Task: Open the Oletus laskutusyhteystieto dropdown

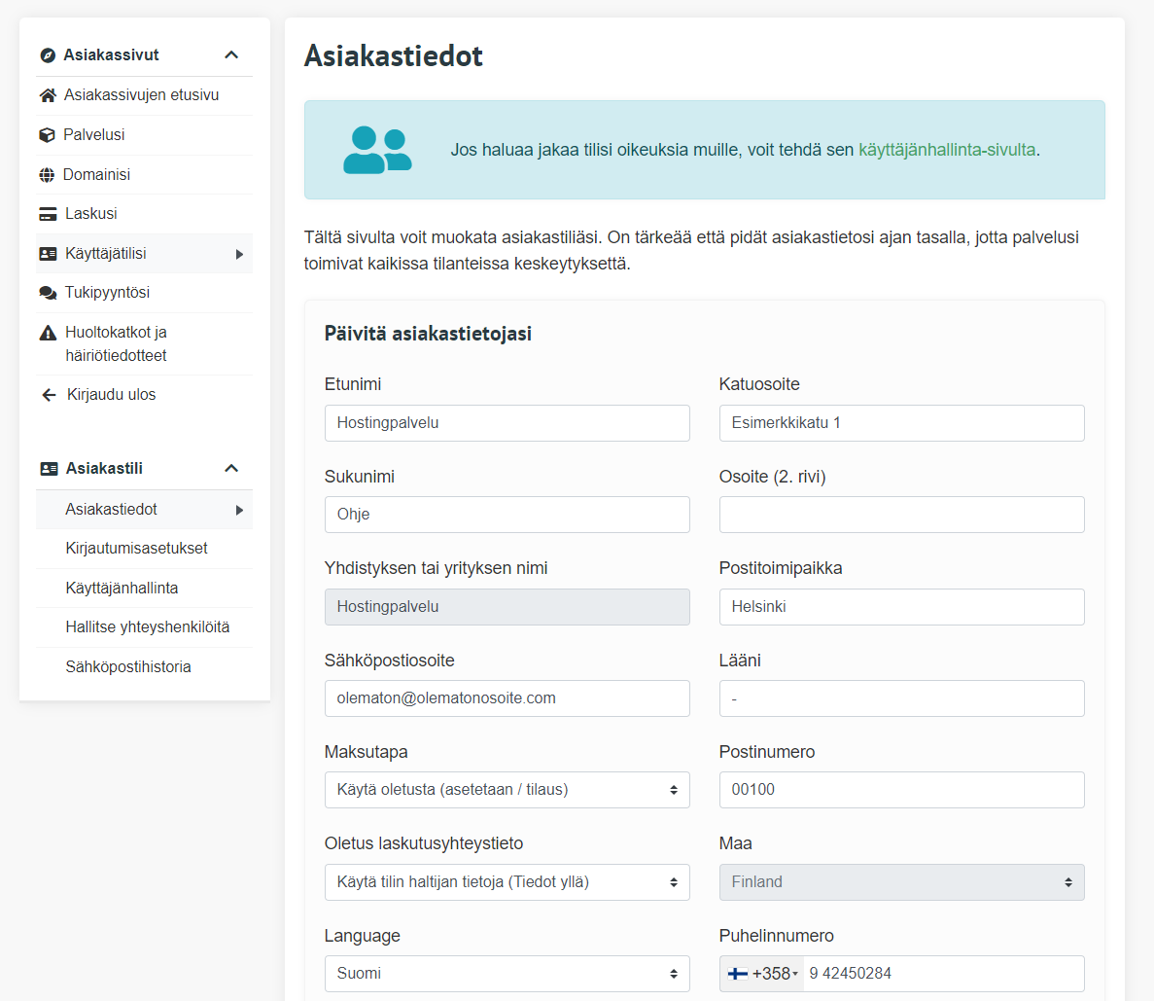Action: click(x=507, y=881)
